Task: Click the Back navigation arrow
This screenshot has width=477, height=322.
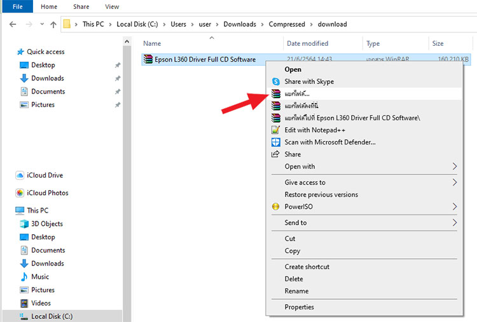Action: (13, 24)
